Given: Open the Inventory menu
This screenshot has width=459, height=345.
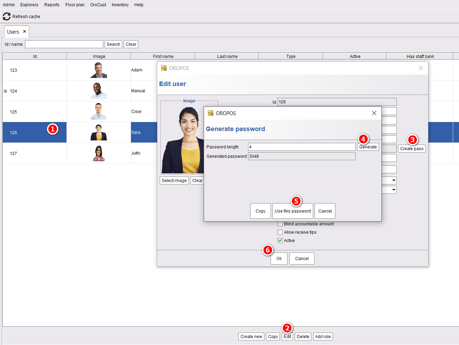Looking at the screenshot, I should 120,5.
